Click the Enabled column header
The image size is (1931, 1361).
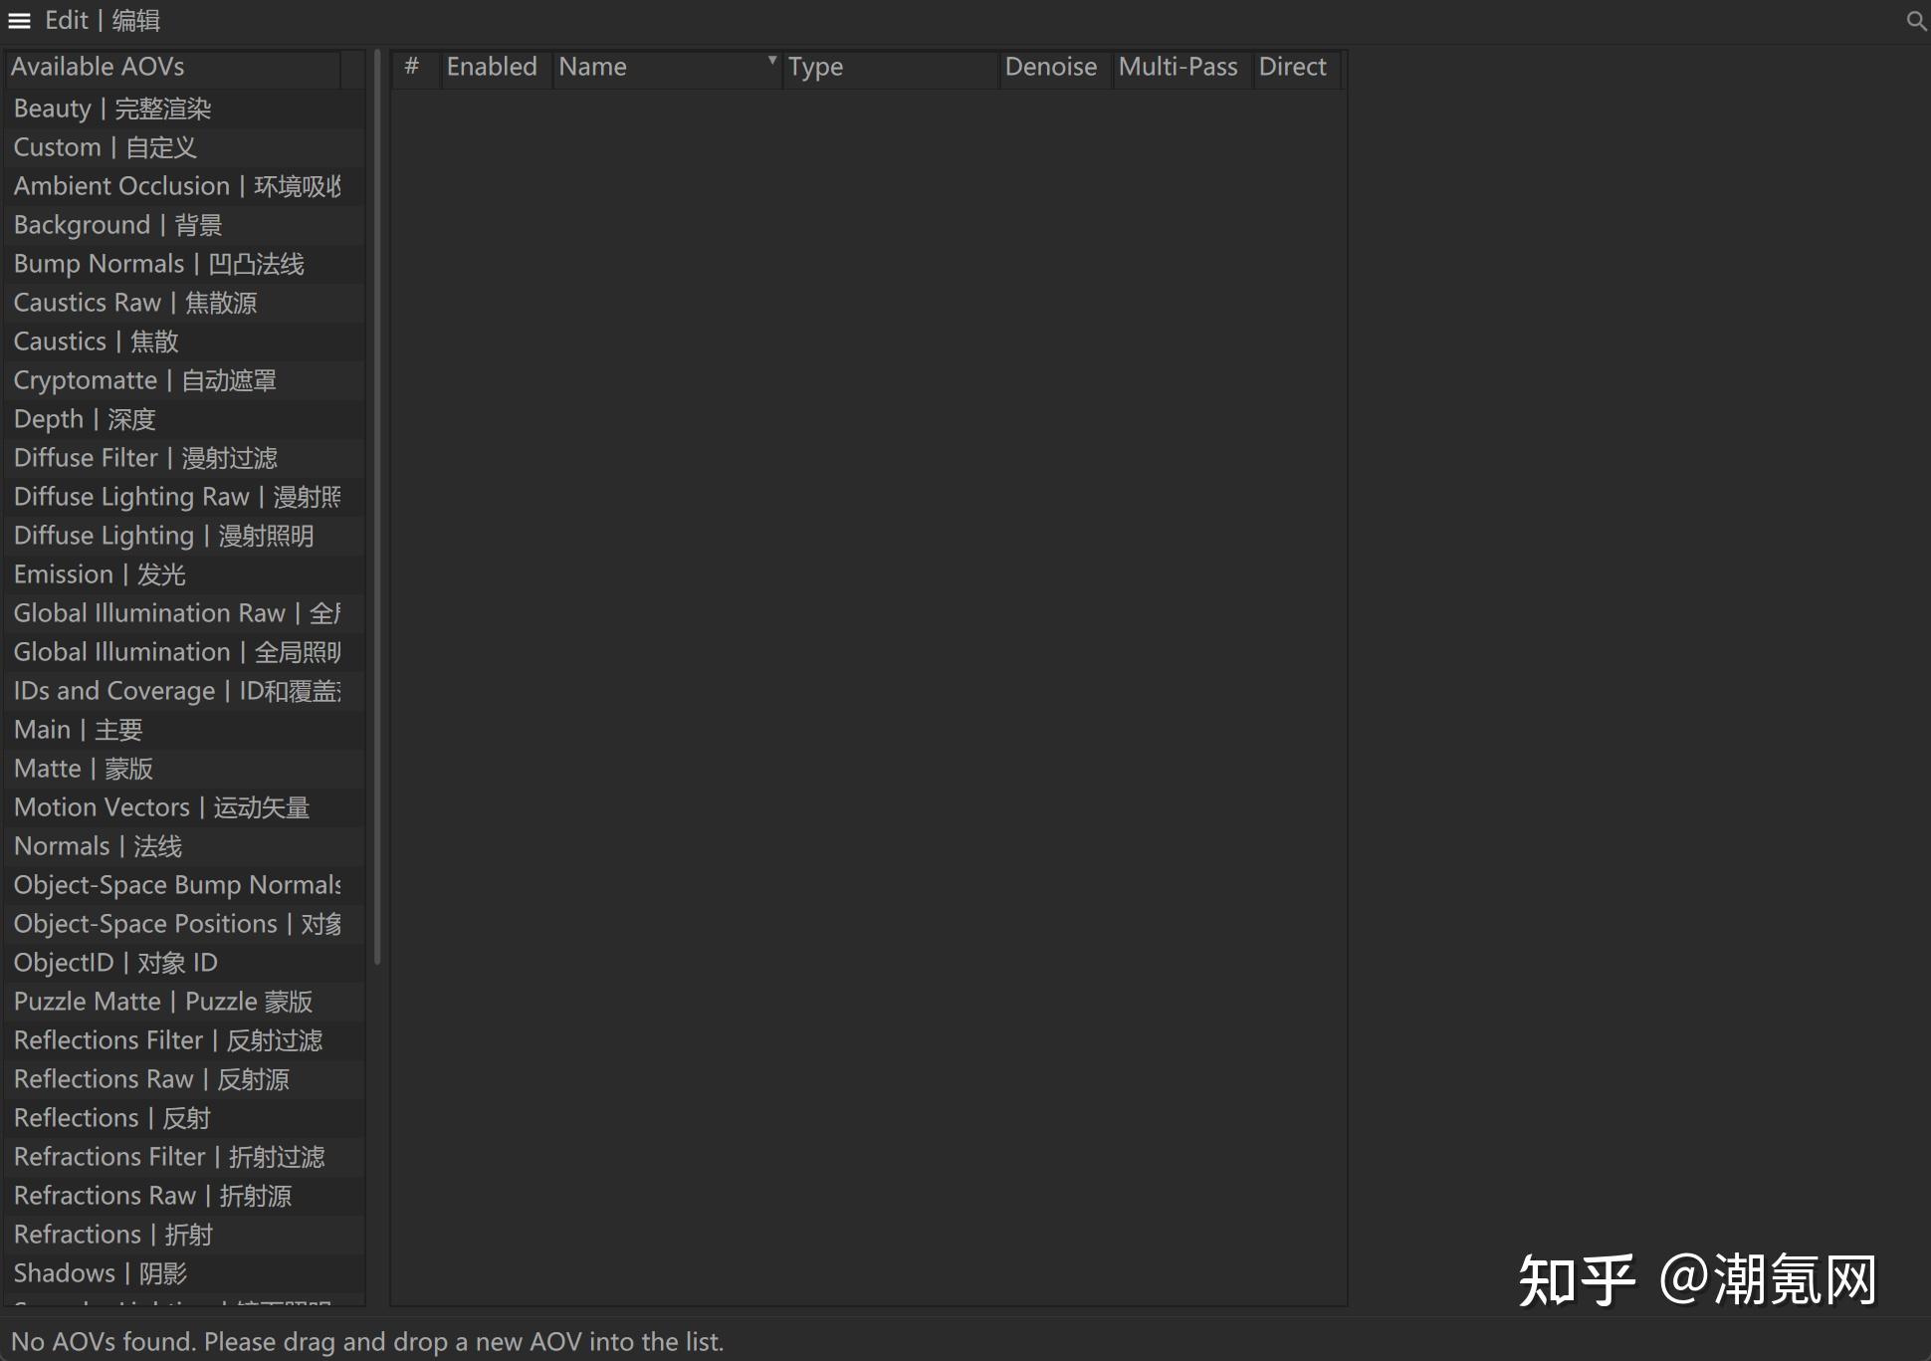coord(492,67)
